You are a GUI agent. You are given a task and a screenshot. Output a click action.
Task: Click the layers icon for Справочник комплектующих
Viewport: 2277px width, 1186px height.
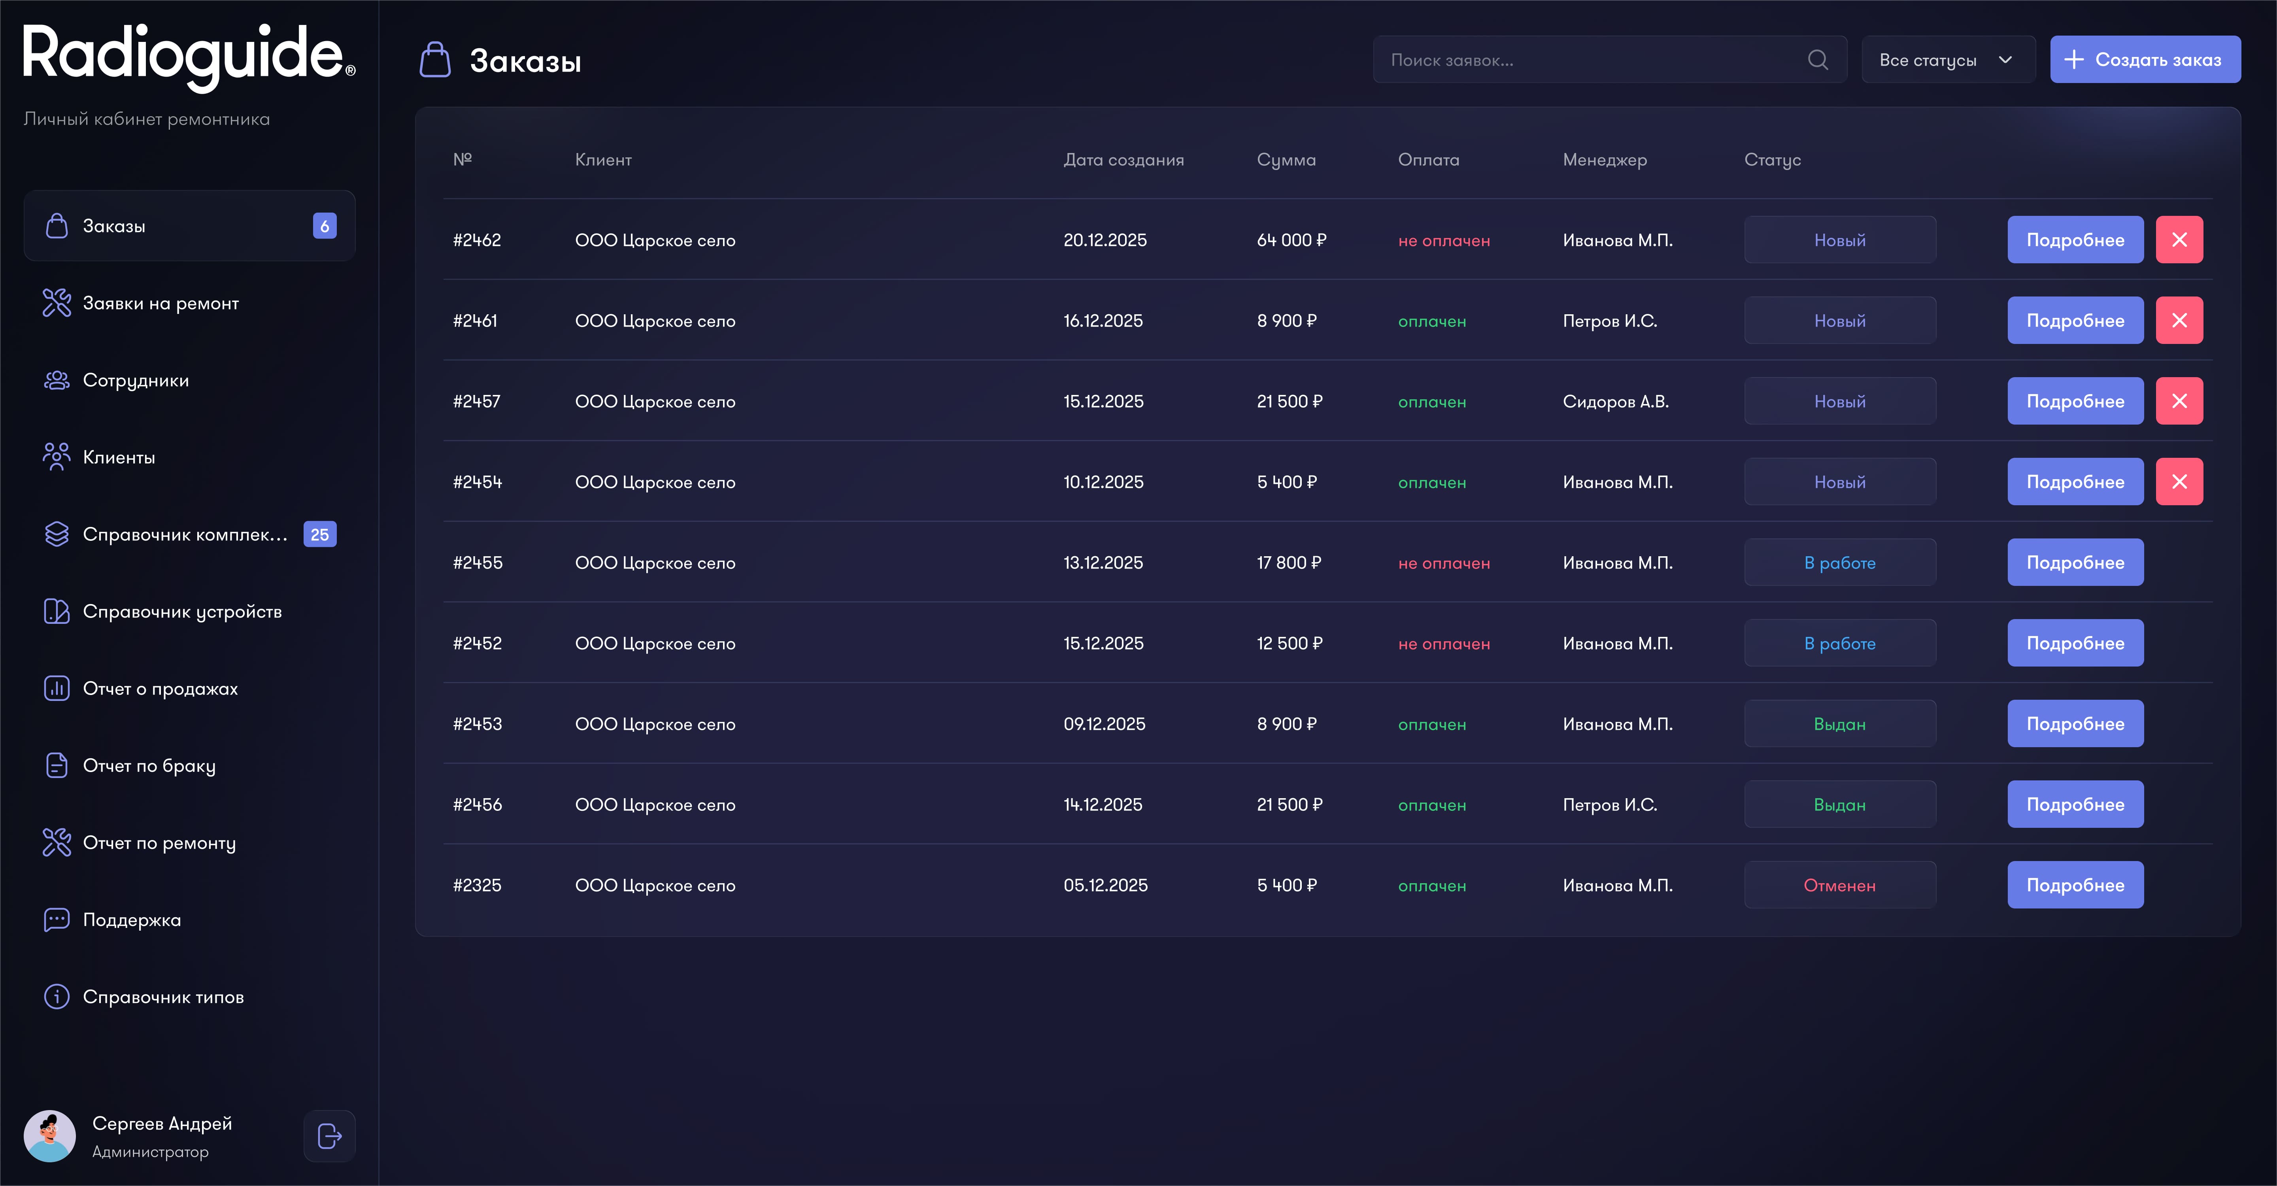pyautogui.click(x=57, y=534)
